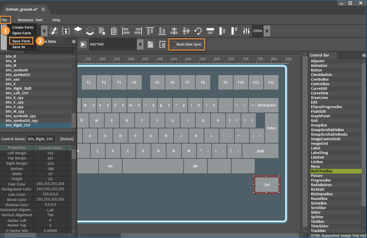Screen dimensions: 367x238
Task: Open the File menu
Action: tap(4, 20)
